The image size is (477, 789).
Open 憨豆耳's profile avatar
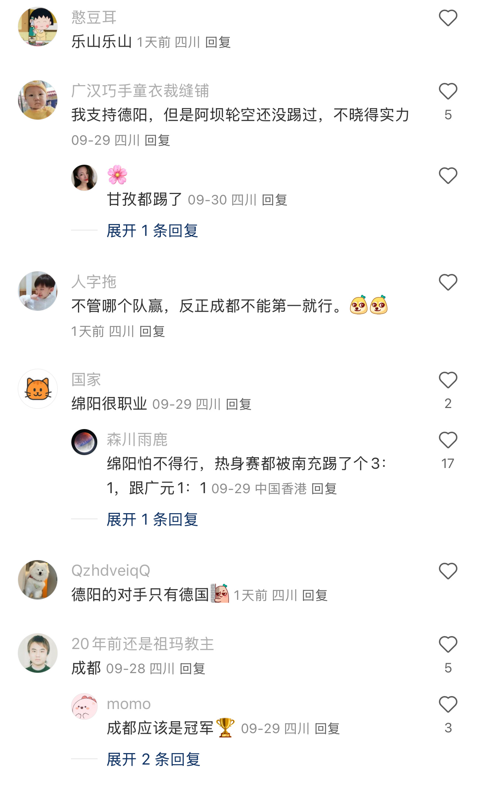click(38, 27)
